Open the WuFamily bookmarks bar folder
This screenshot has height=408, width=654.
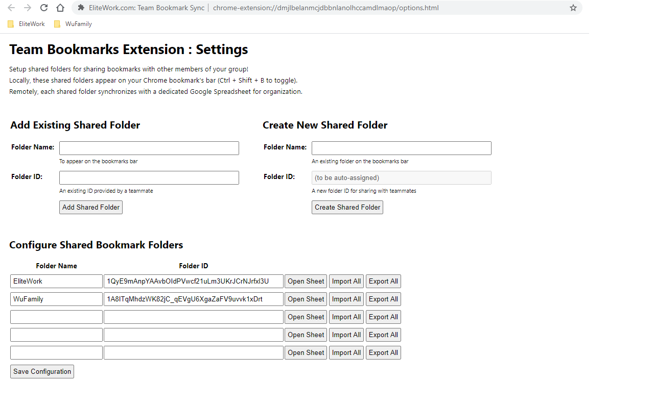[73, 24]
